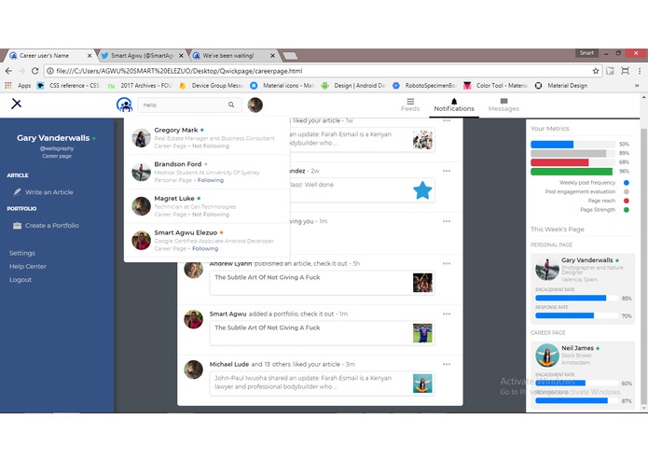Image resolution: width=648 pixels, height=461 pixels.
Task: Click the browser back arrow
Action: pos(8,71)
